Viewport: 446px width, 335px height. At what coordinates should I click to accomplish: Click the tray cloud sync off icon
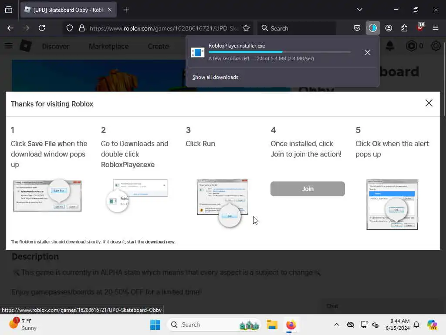tap(351, 325)
